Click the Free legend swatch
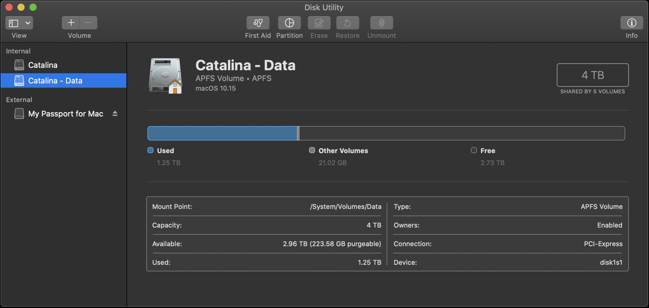Image resolution: width=649 pixels, height=308 pixels. pos(473,150)
